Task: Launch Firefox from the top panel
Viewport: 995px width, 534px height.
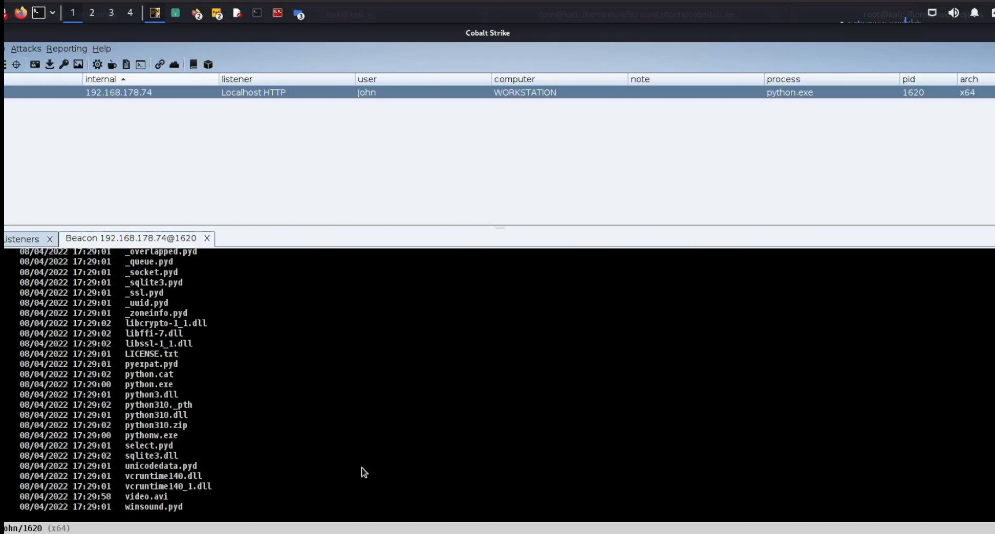Action: (x=20, y=13)
